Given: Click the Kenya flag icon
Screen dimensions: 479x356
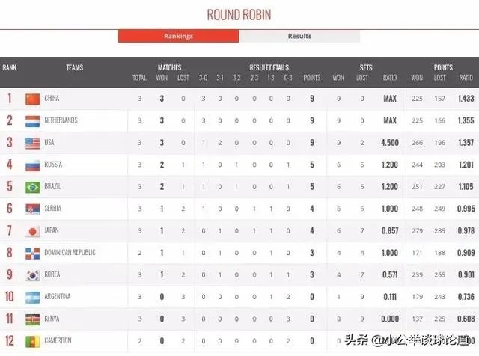Looking at the screenshot, I should (x=32, y=319).
